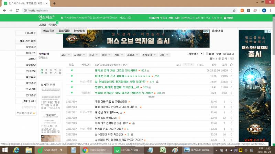275x154 pixels.
Task: Open 익명예잡 in left sidebar menu
Action: [26, 47]
